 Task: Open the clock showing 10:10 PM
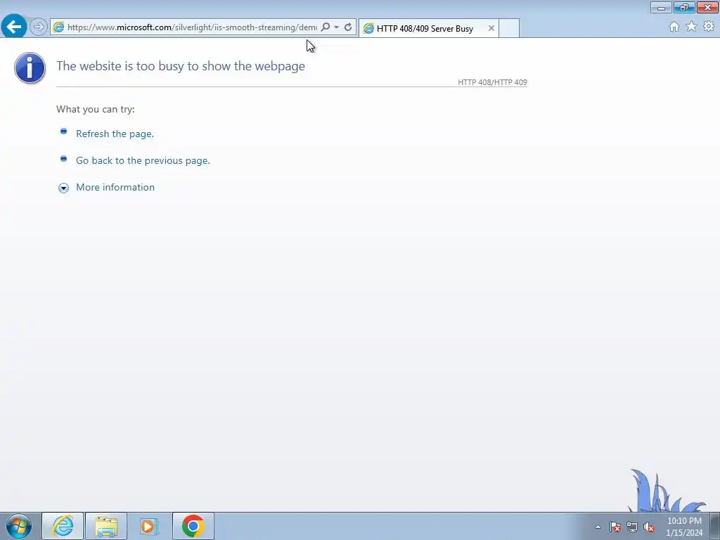pyautogui.click(x=684, y=527)
